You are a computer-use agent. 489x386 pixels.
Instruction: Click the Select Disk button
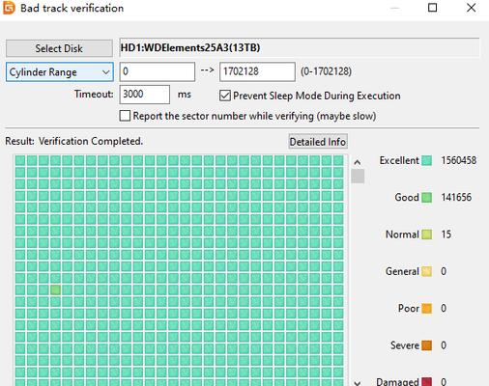59,48
